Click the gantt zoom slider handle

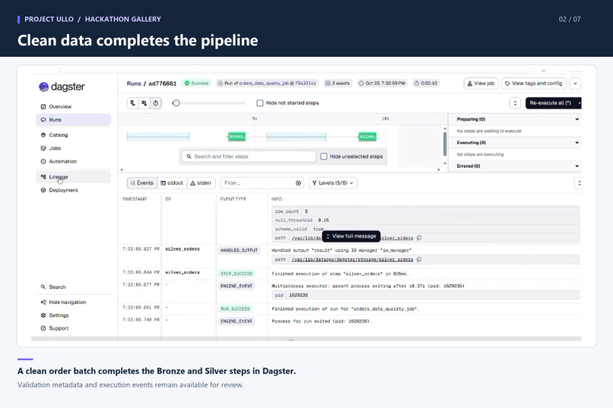(176, 103)
